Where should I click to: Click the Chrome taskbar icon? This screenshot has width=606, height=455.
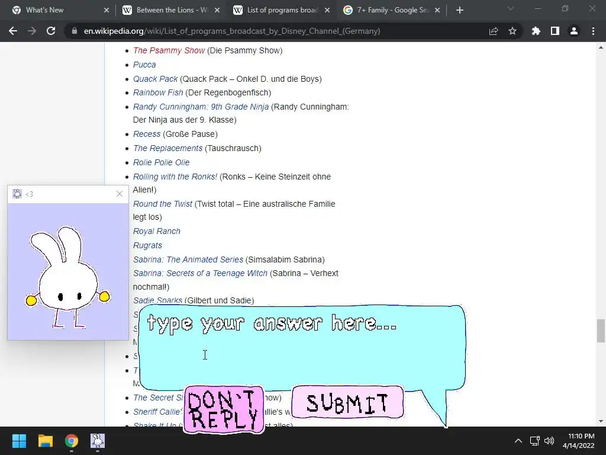tap(72, 441)
